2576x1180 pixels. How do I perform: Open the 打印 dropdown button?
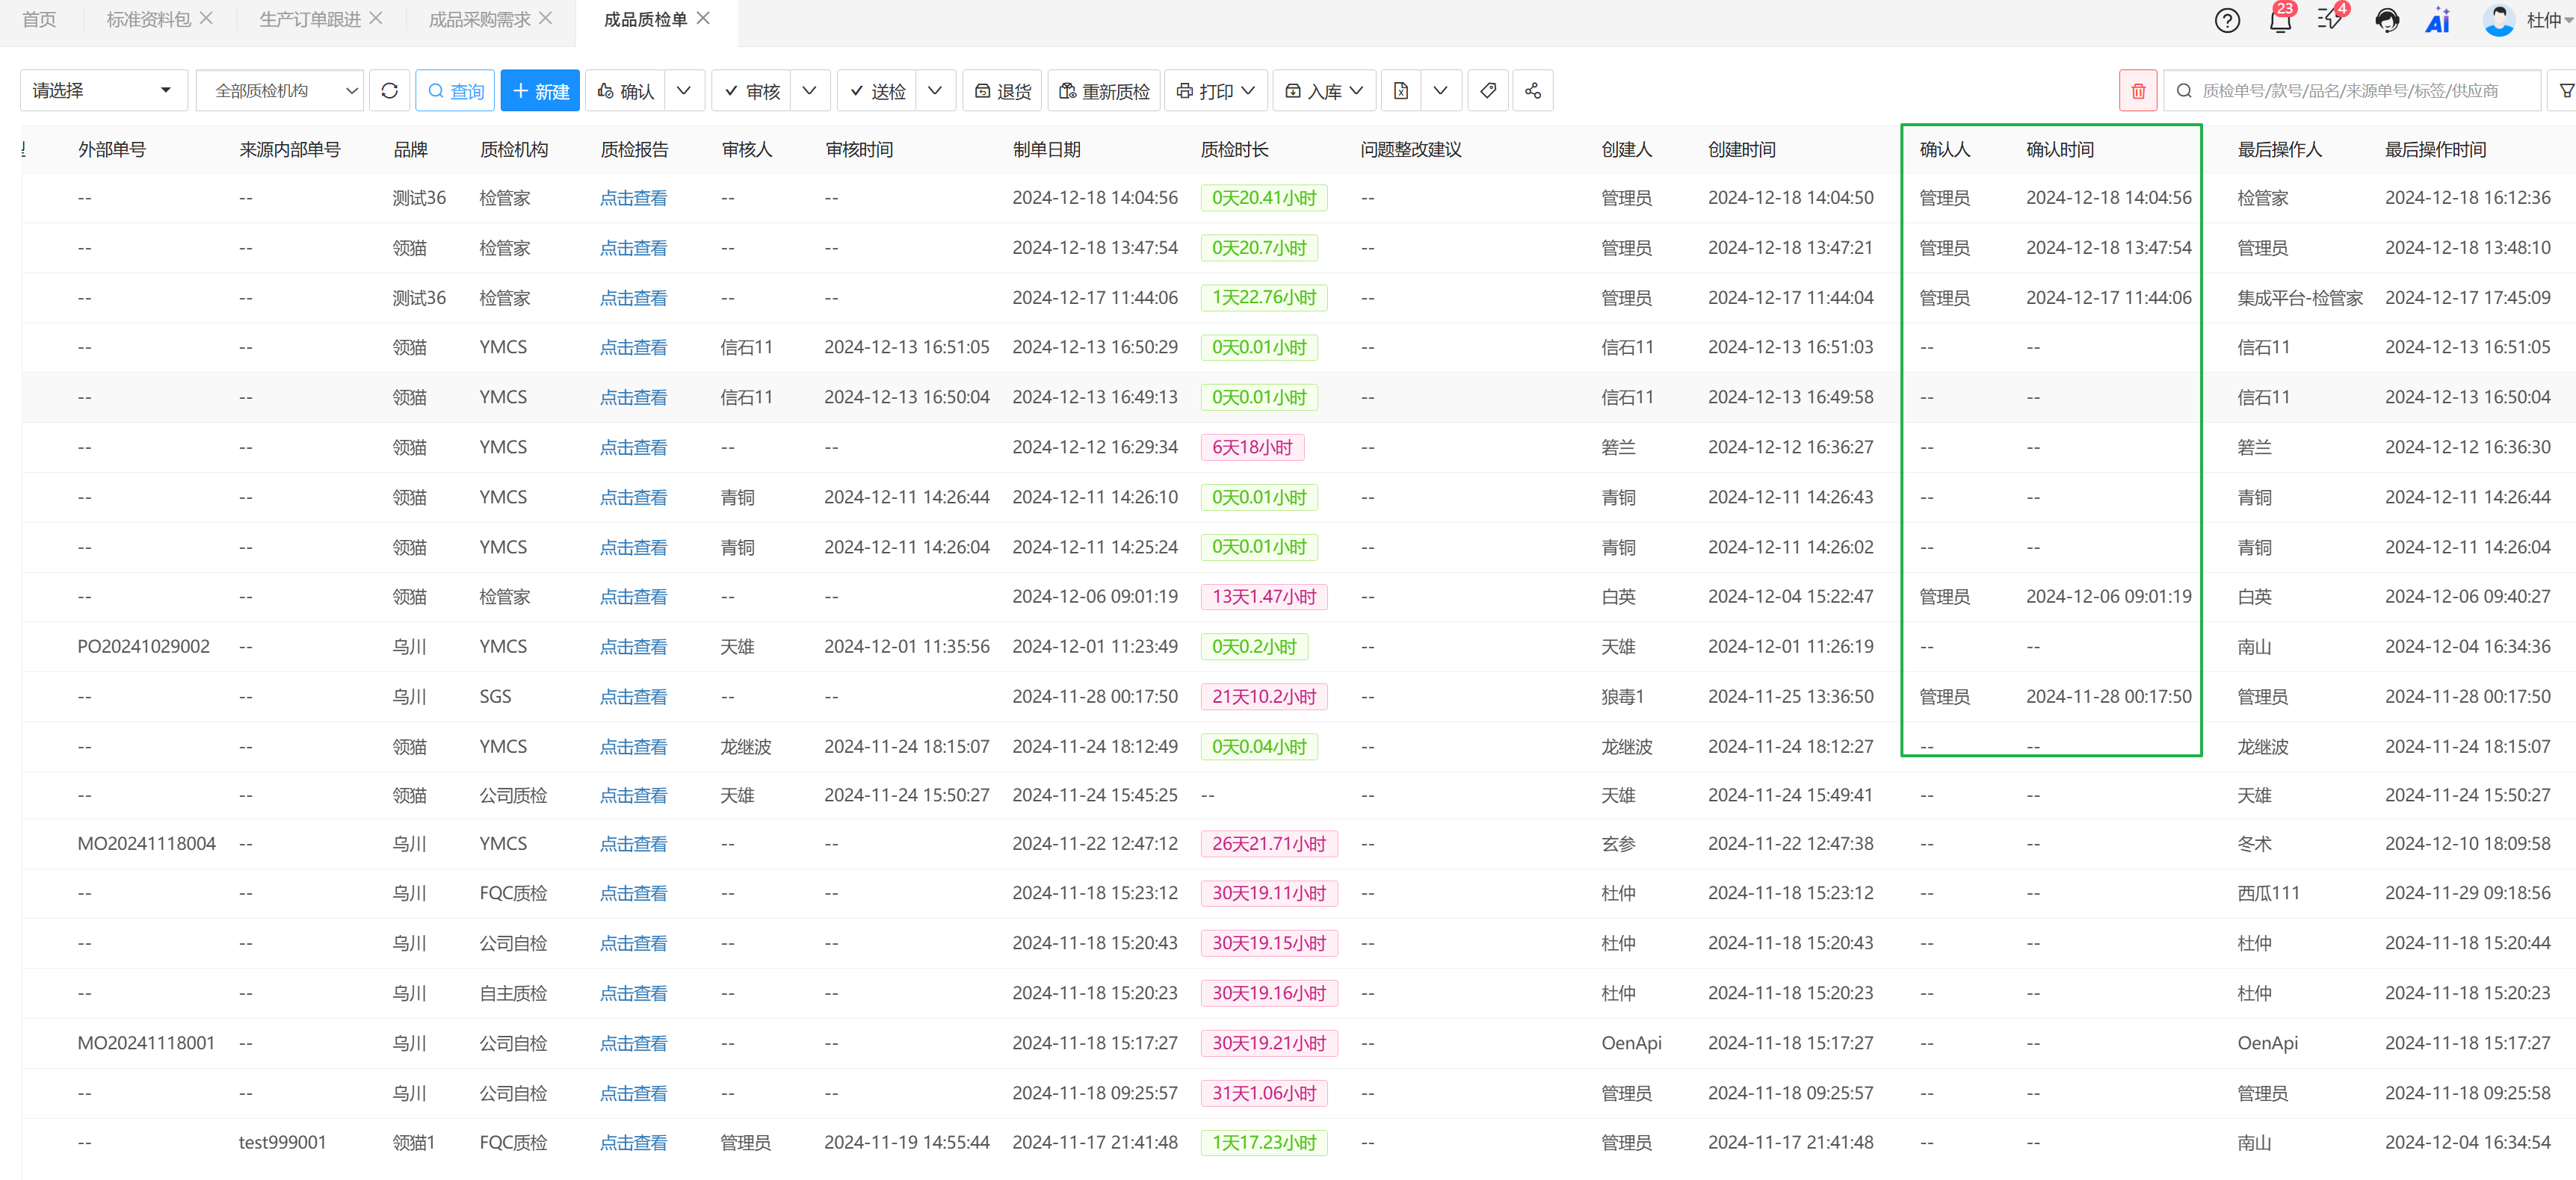(1215, 91)
